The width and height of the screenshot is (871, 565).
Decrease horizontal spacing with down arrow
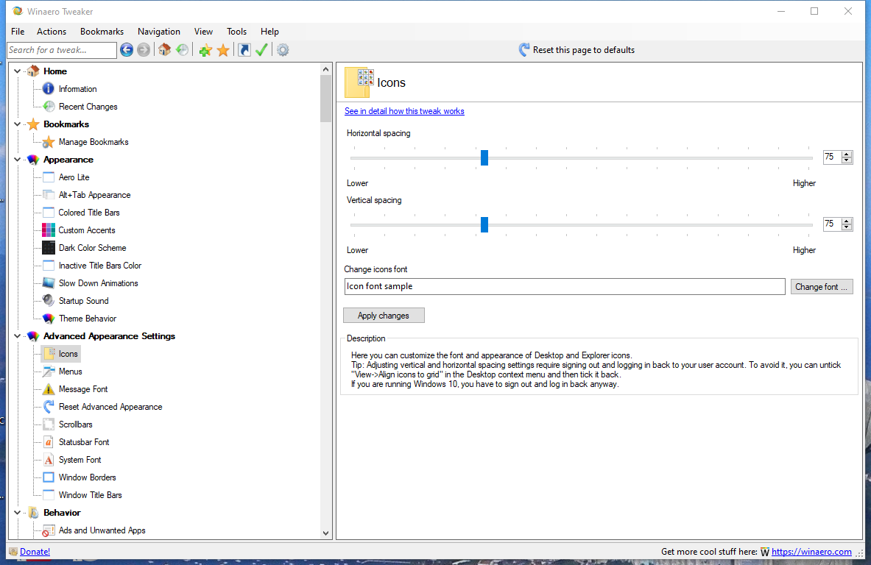(847, 160)
